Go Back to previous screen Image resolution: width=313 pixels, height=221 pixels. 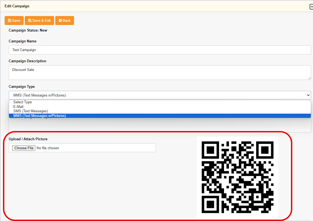pyautogui.click(x=65, y=20)
